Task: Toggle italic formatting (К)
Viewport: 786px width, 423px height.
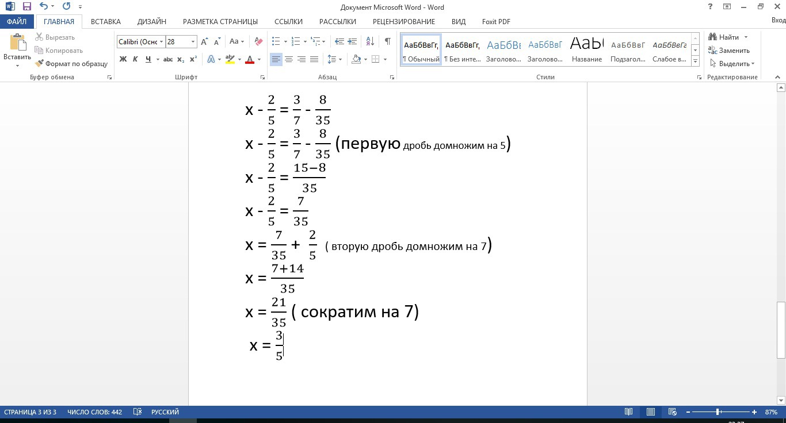Action: 135,59
